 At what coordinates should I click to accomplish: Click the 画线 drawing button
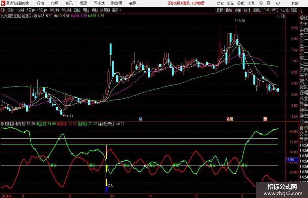coord(257,10)
